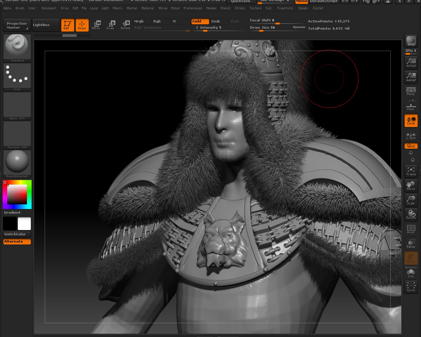Toggle the Menus button
Screen dimensions: 421x337
[x=302, y=1]
